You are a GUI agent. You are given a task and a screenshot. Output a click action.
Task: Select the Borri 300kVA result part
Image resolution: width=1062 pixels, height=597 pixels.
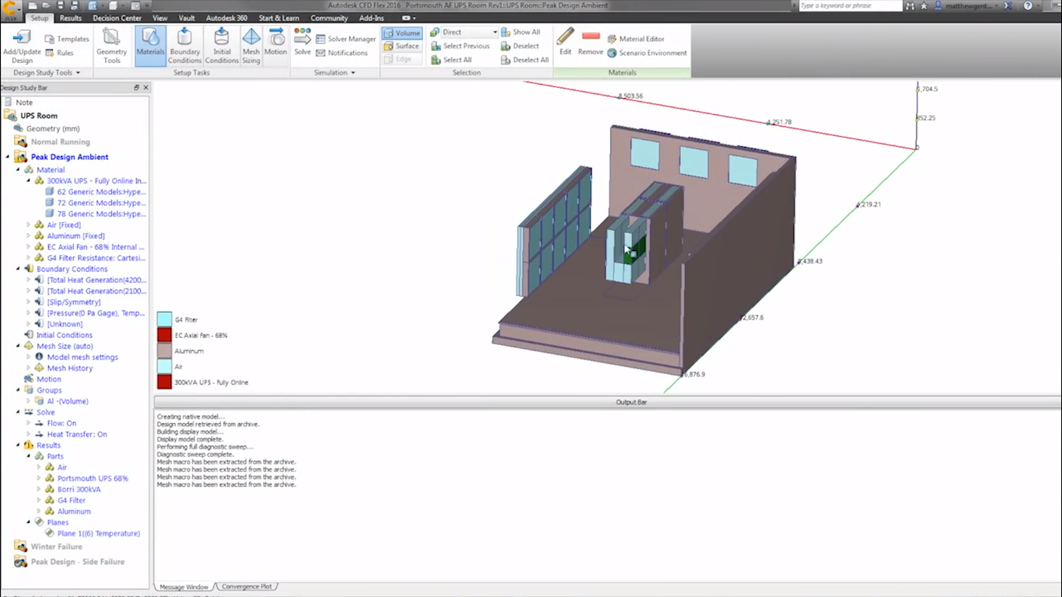click(79, 490)
